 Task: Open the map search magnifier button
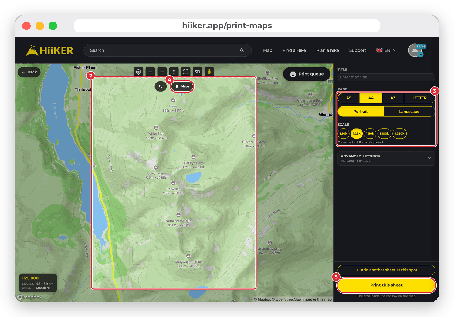click(161, 86)
